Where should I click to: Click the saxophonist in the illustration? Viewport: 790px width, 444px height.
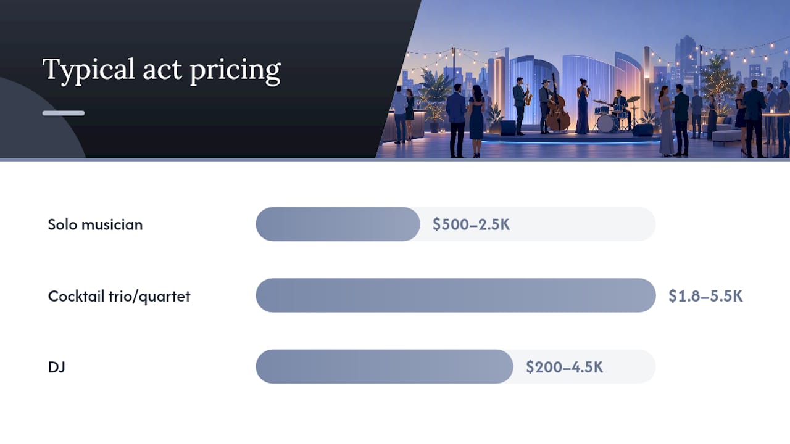pos(520,105)
